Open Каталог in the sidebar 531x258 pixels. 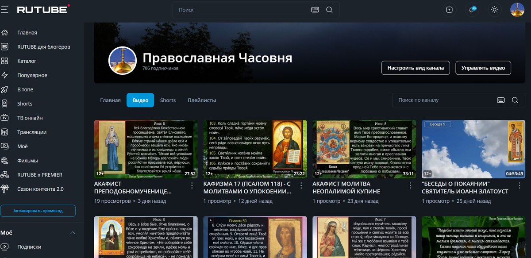(x=27, y=61)
